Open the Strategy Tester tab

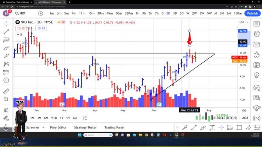85,127
